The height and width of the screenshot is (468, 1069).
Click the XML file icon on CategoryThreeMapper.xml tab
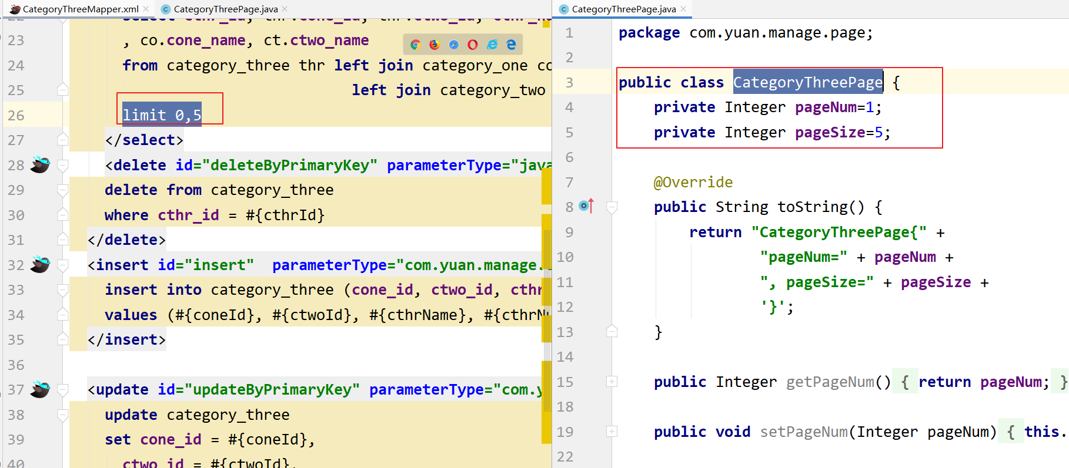coord(15,9)
